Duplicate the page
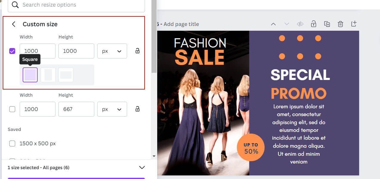This screenshot has height=179, width=380. tap(327, 24)
